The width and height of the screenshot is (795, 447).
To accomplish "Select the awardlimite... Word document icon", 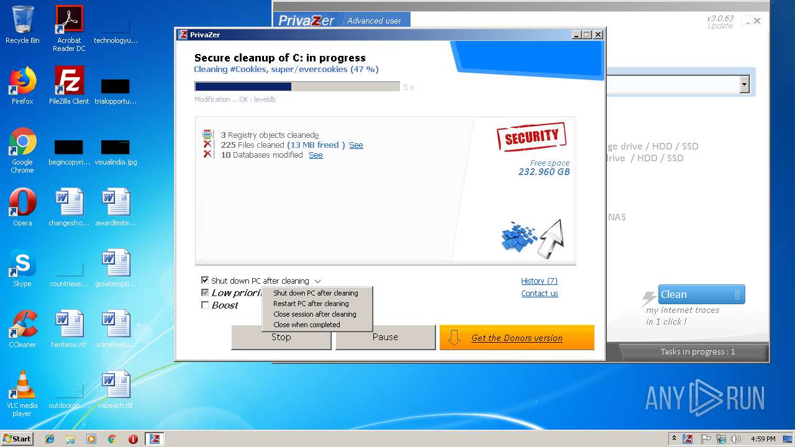I will coord(116,207).
